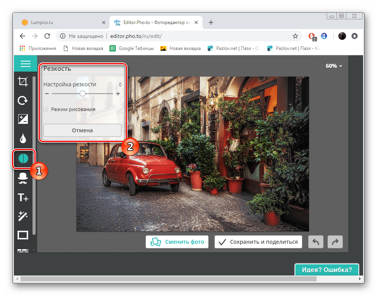Image resolution: width=377 pixels, height=296 pixels.
Task: Select the Add Text tool
Action: tap(23, 197)
